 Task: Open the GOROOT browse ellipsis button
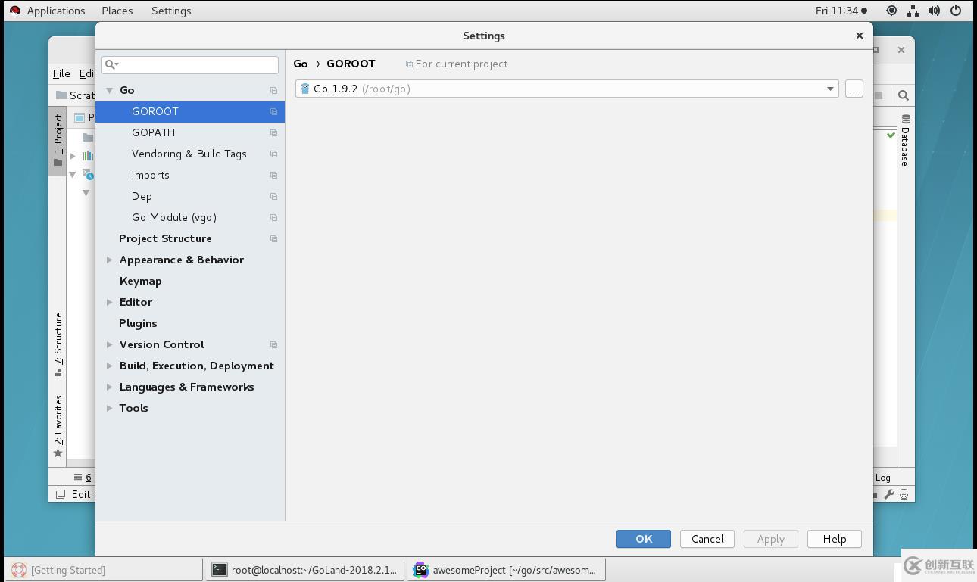point(854,89)
